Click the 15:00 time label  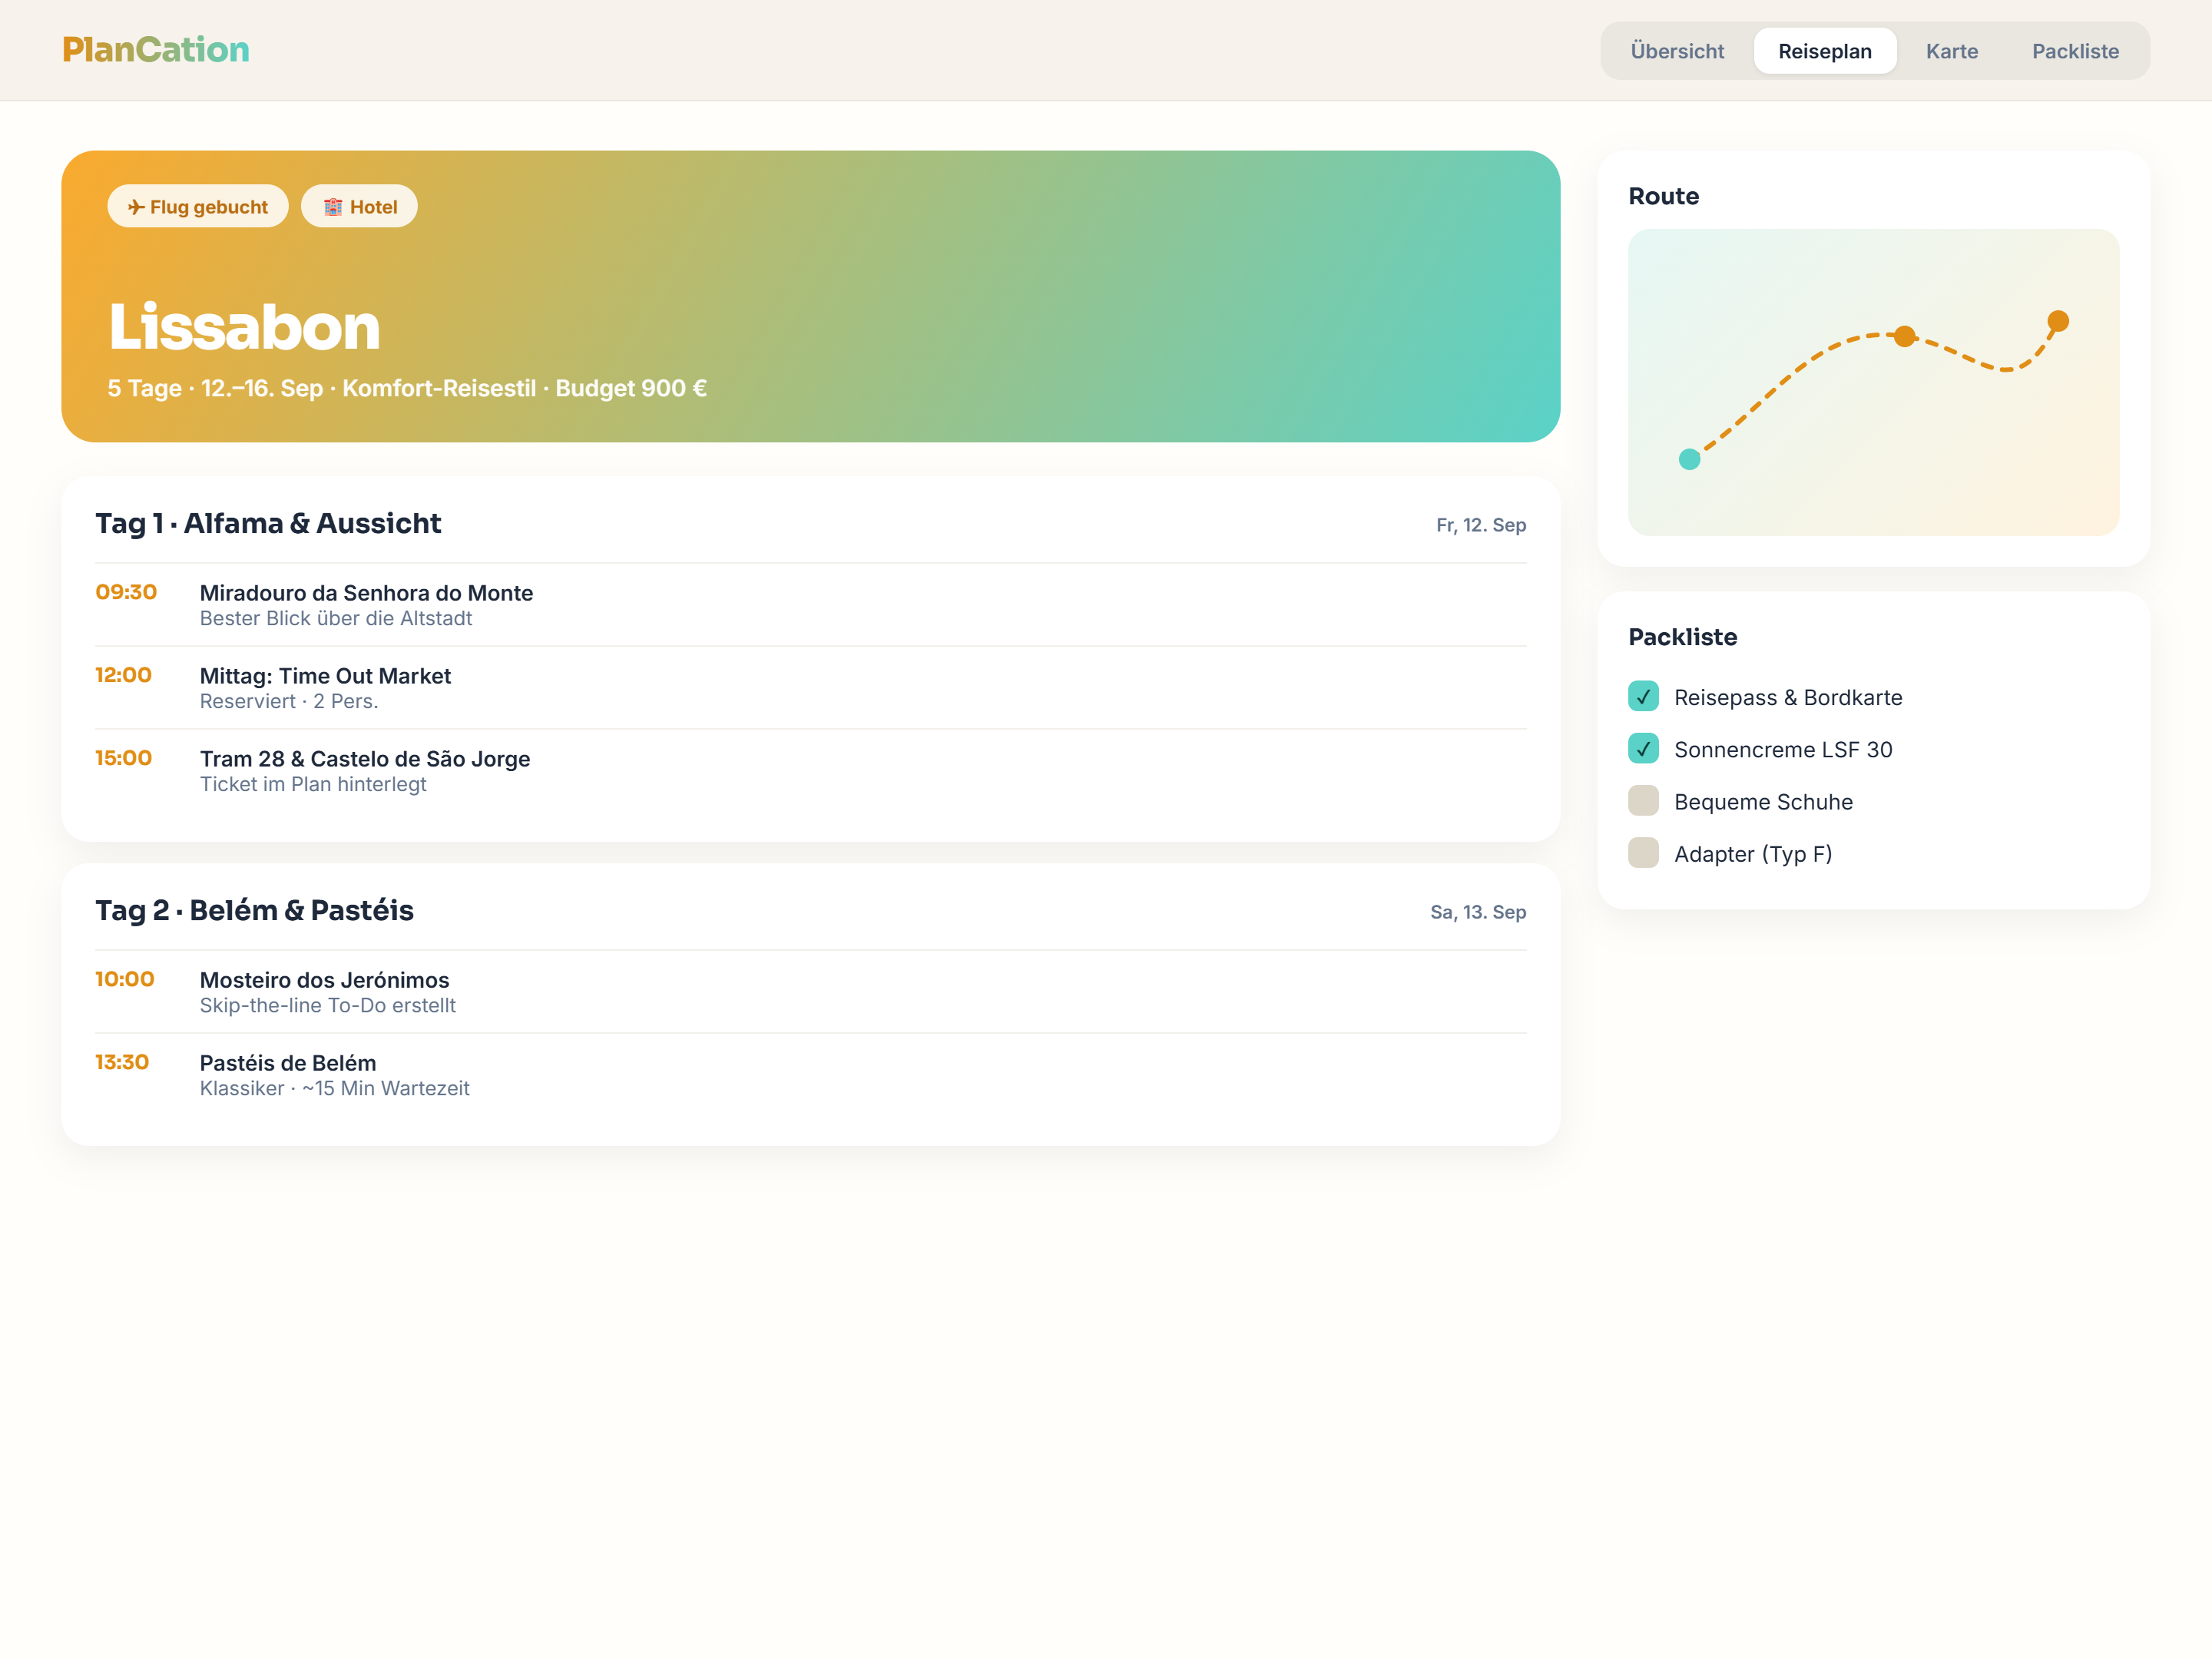point(123,758)
